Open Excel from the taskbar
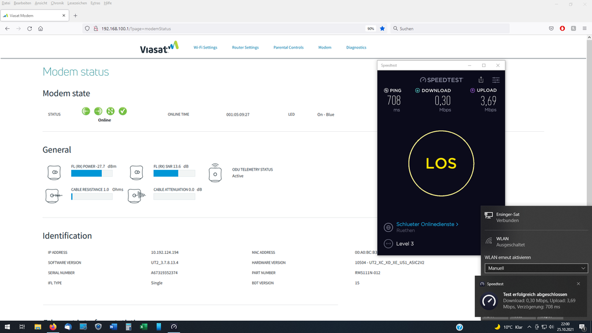The height and width of the screenshot is (333, 592). tap(143, 327)
